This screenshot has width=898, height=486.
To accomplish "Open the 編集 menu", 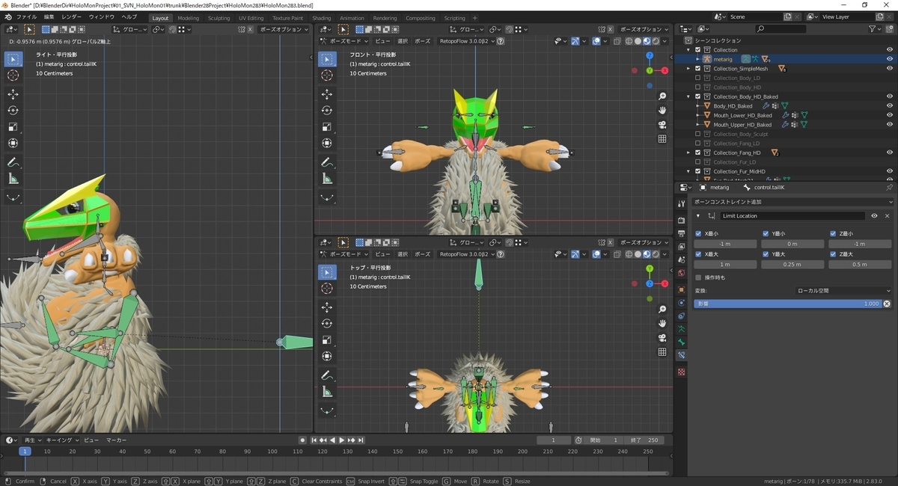I will pos(49,16).
